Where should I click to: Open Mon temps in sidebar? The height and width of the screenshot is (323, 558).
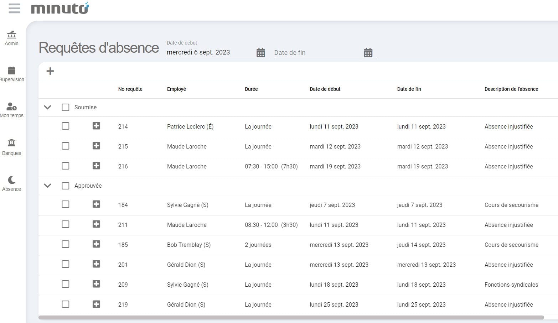coord(12,110)
